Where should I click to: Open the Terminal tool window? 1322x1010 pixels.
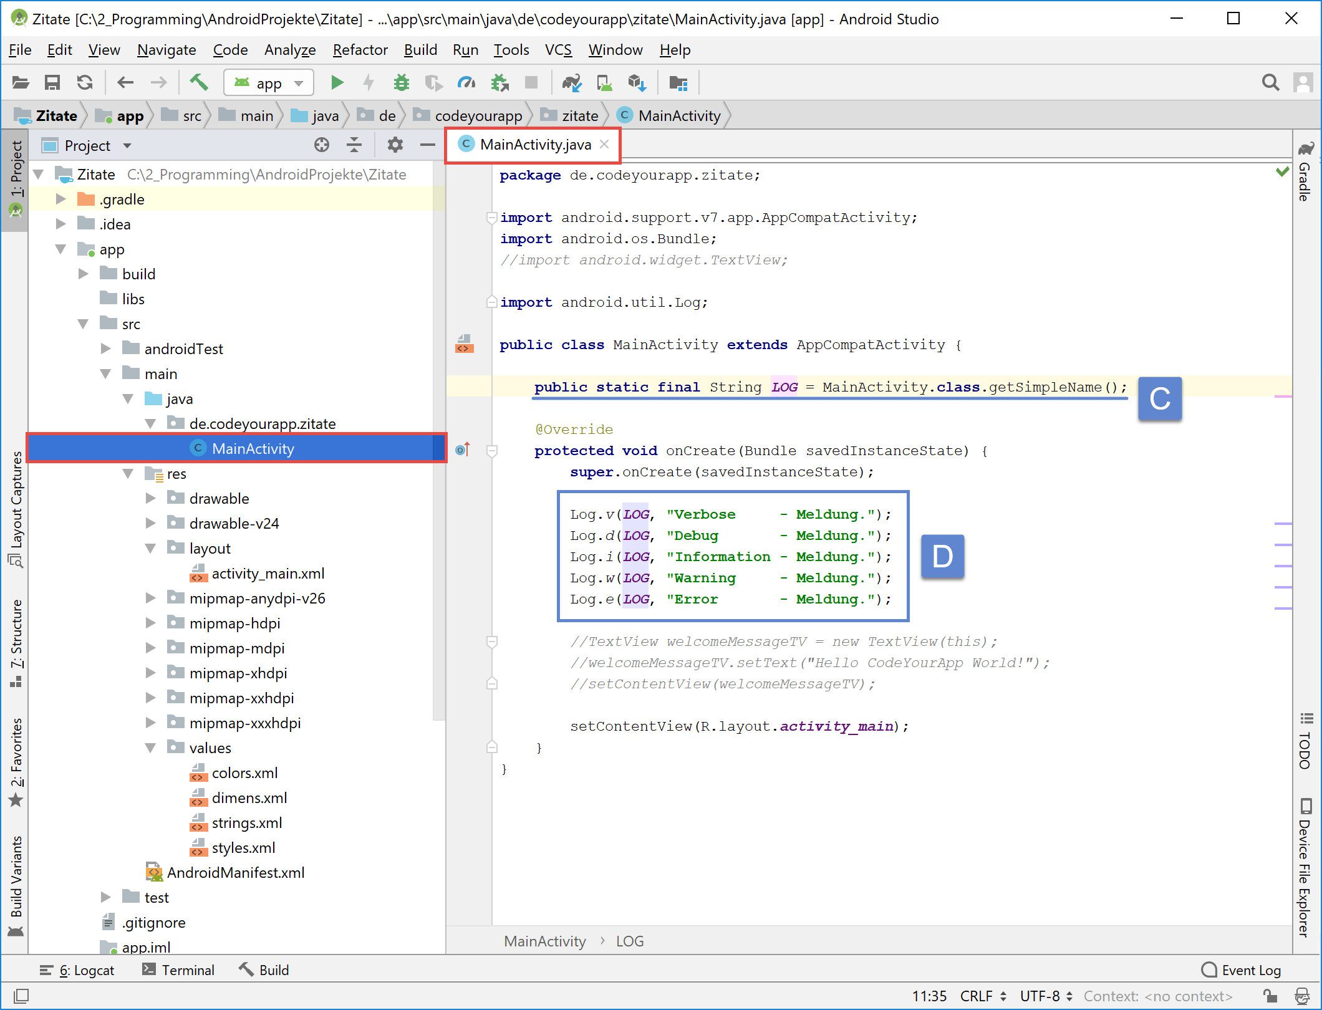(x=178, y=970)
